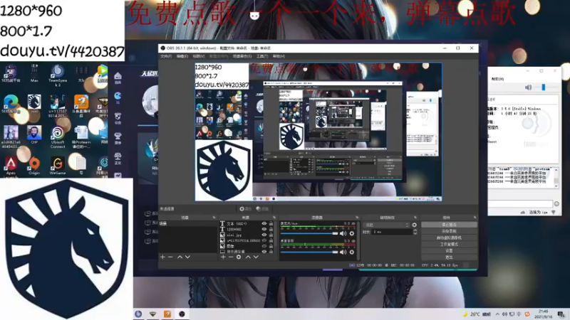This screenshot has height=320, width=570.
Task: Toggle lock on mini.jpg source
Action: [x=271, y=235]
